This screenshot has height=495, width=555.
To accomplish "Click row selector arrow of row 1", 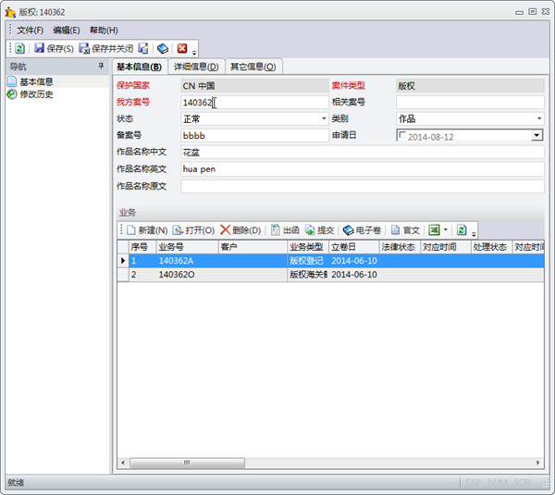I will click(123, 261).
